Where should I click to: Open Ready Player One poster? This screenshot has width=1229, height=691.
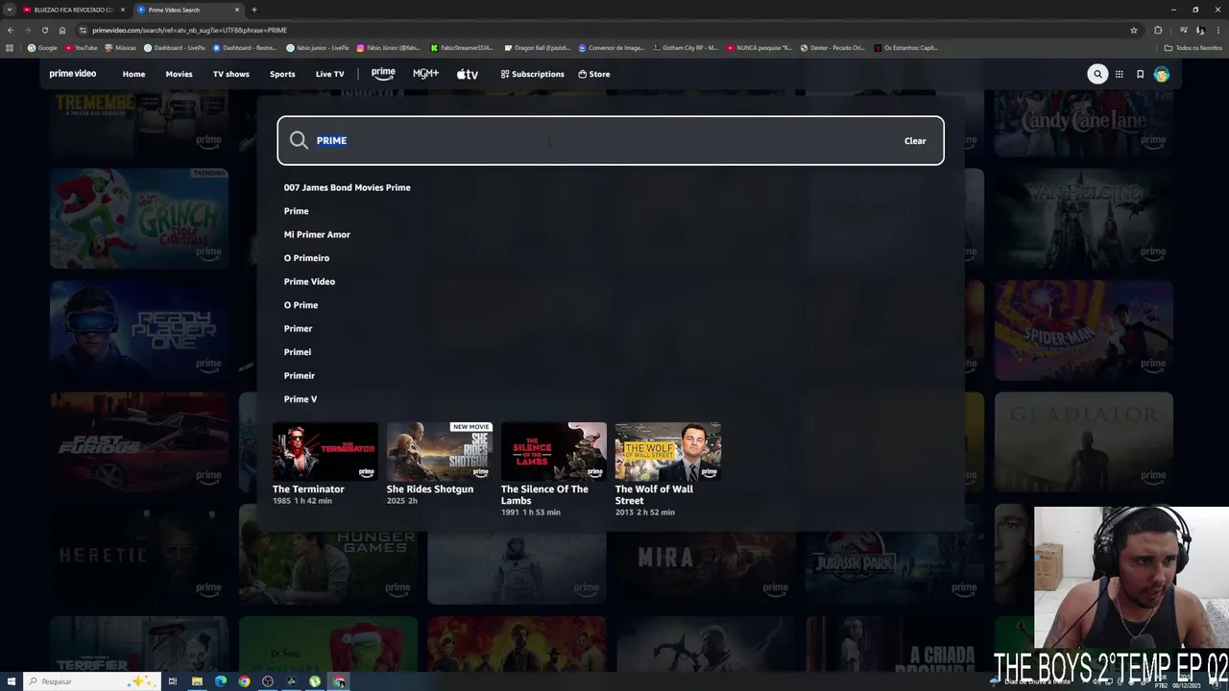[139, 330]
